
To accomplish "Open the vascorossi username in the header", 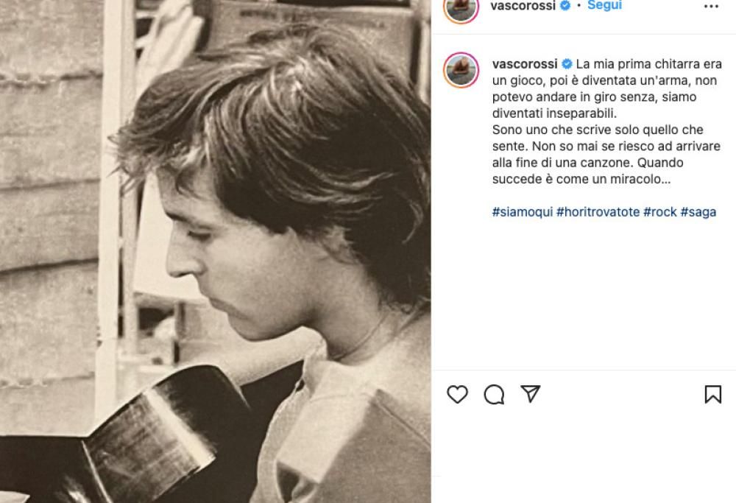I will click(x=524, y=6).
